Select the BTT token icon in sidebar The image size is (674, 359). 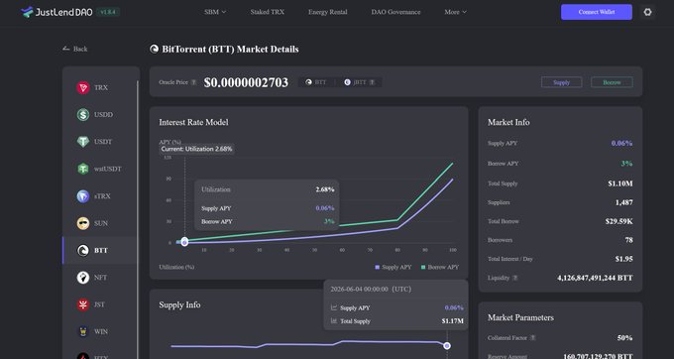point(83,250)
